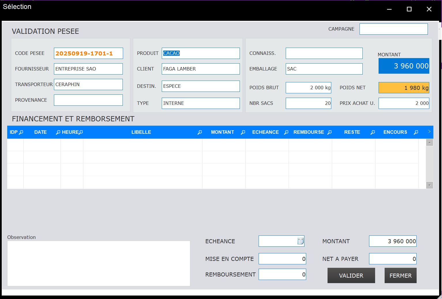The width and height of the screenshot is (442, 299).
Task: Expand more table columns with the arrow
Action: click(429, 132)
